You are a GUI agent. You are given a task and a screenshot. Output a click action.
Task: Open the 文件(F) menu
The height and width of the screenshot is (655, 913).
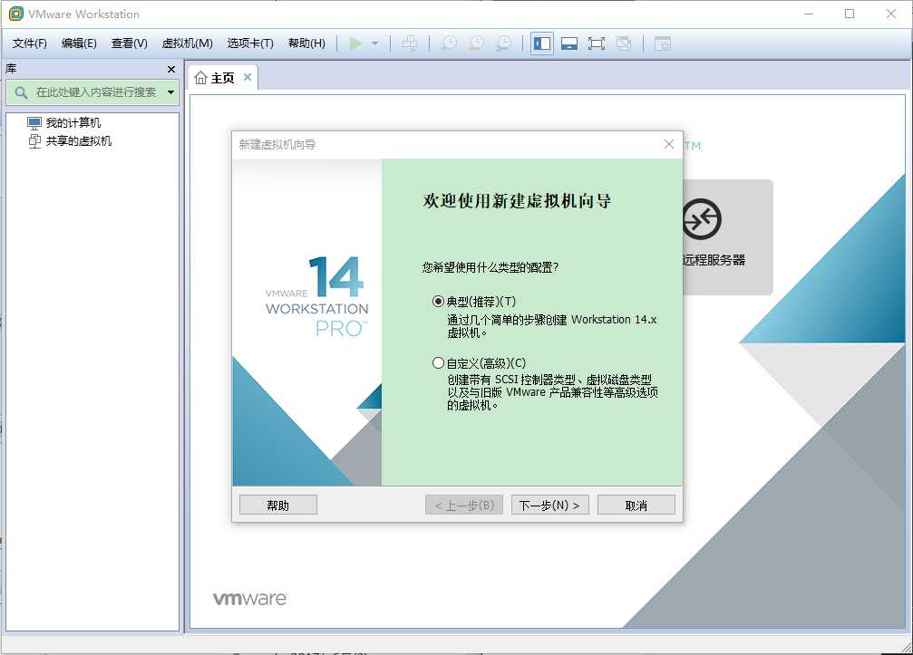pos(30,43)
